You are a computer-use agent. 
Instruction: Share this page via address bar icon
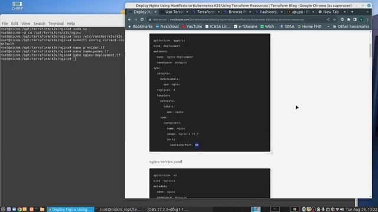(x=328, y=19)
